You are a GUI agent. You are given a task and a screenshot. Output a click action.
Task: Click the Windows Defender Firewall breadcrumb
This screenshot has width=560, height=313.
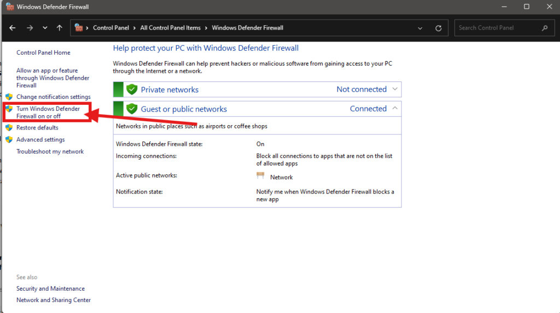coord(248,28)
